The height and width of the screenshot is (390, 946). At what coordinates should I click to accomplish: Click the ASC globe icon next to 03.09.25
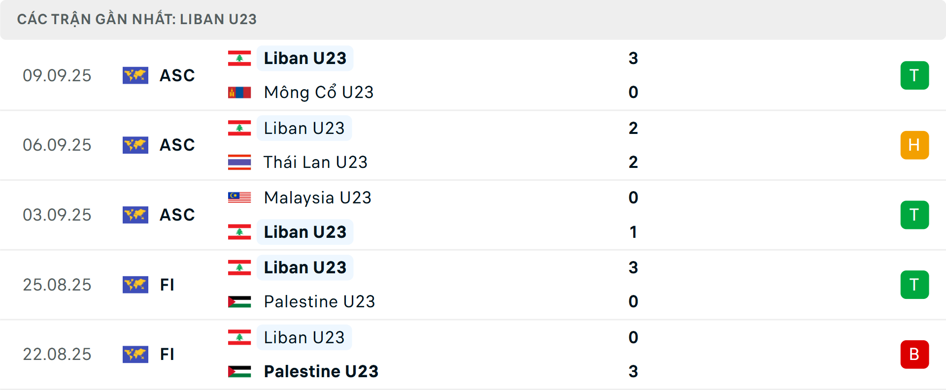(135, 215)
